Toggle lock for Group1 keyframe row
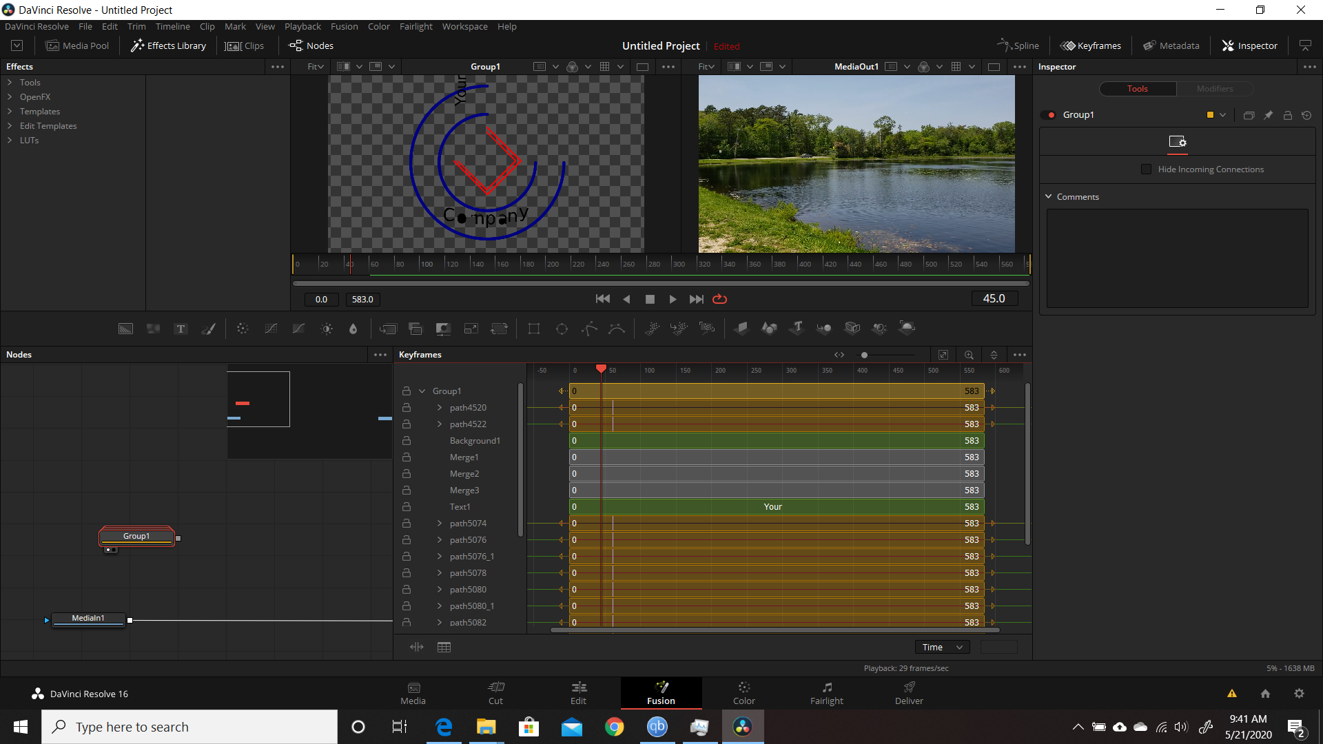This screenshot has height=744, width=1323. point(407,391)
